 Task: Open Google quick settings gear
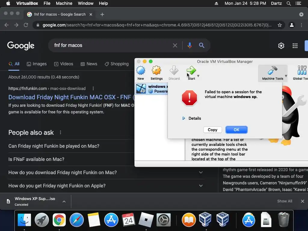click(281, 46)
